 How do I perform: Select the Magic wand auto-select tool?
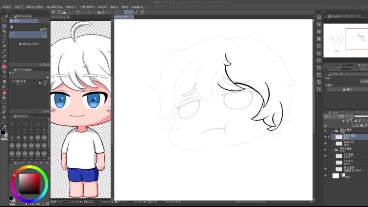[x=4, y=46]
